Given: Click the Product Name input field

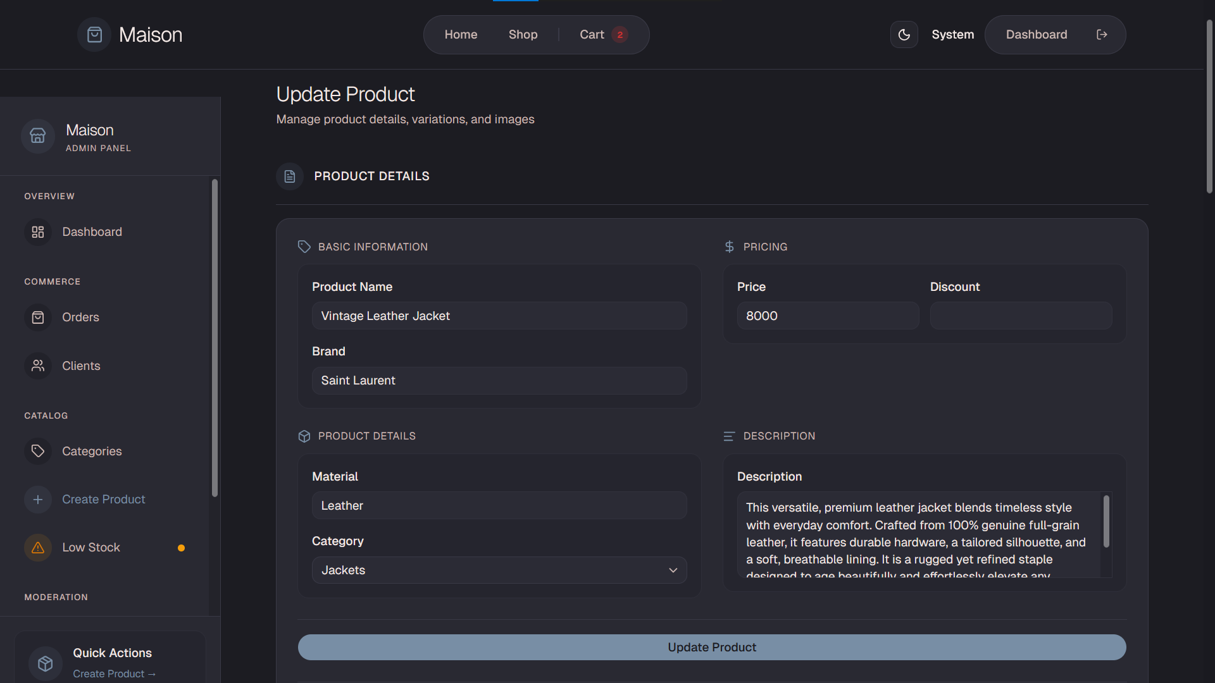Looking at the screenshot, I should click(499, 316).
